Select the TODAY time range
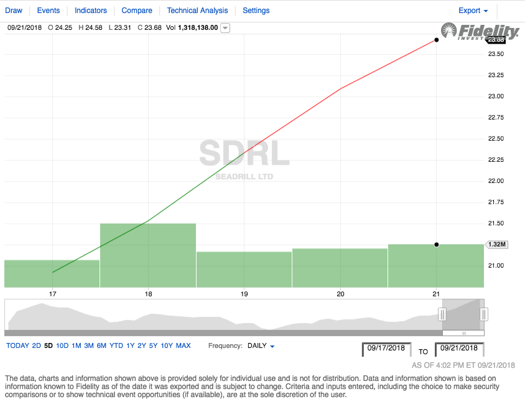 (x=17, y=345)
